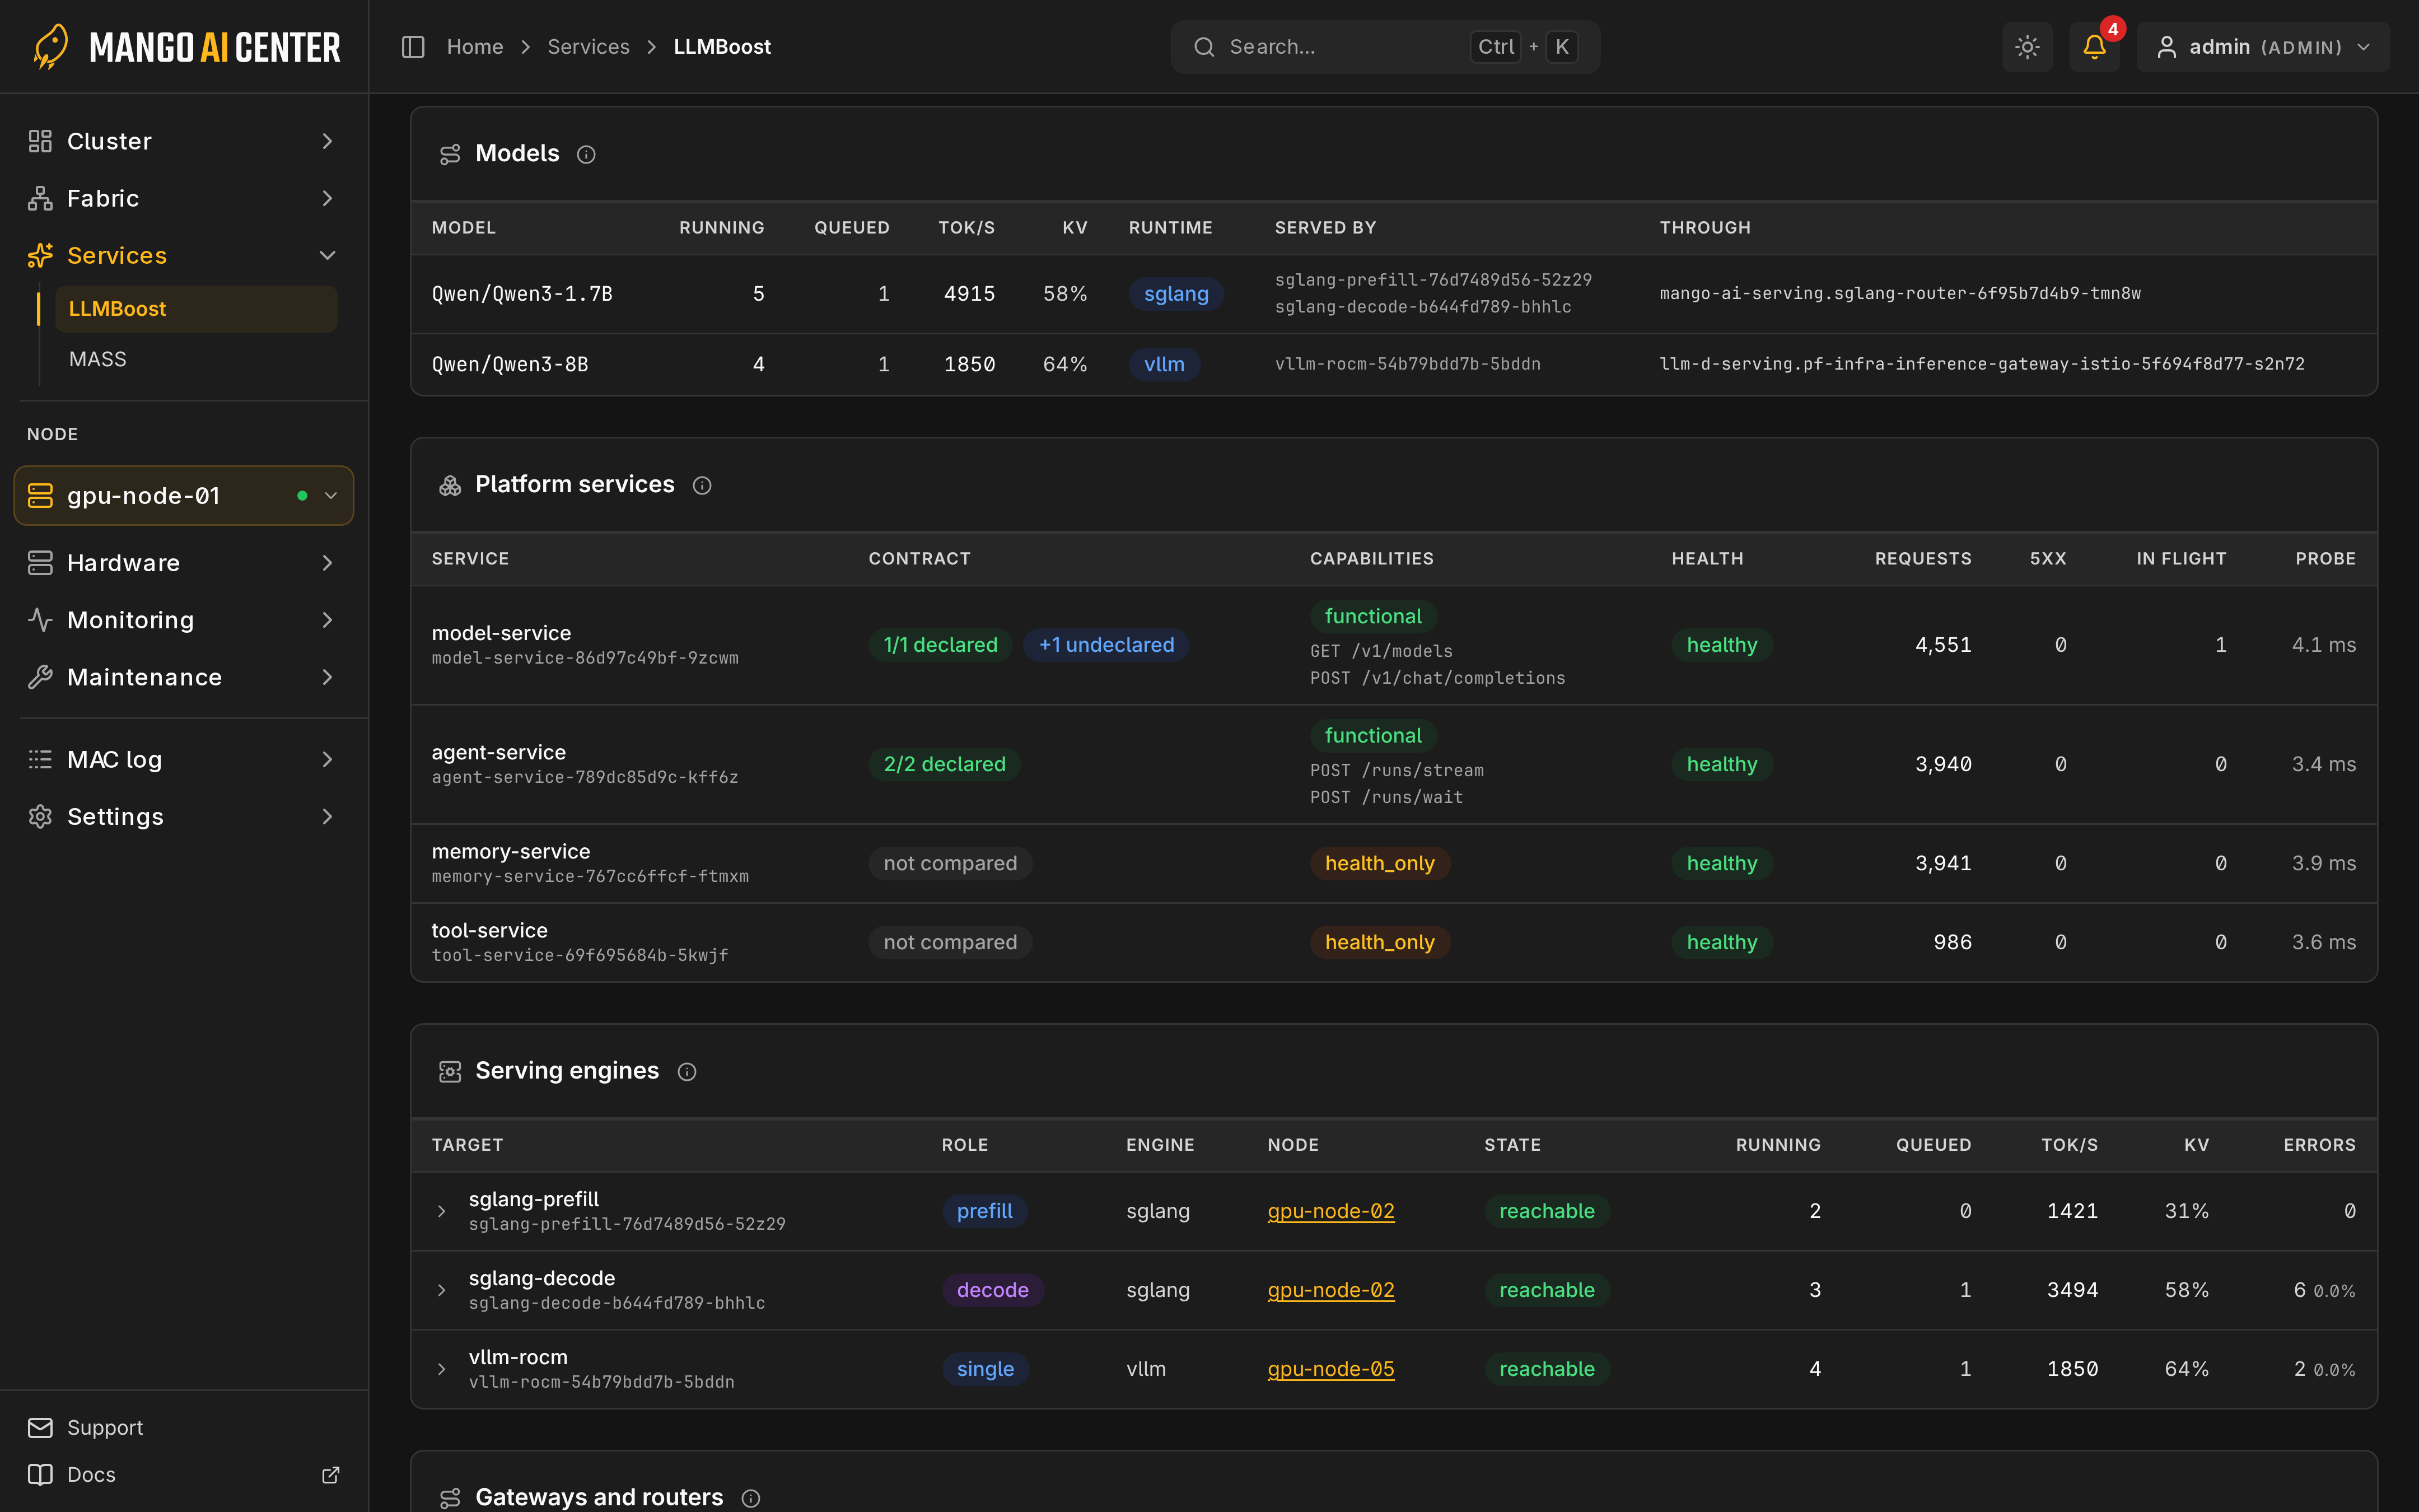The width and height of the screenshot is (2419, 1512).
Task: Click the 2/2 declared badge for agent-service
Action: pyautogui.click(x=945, y=764)
